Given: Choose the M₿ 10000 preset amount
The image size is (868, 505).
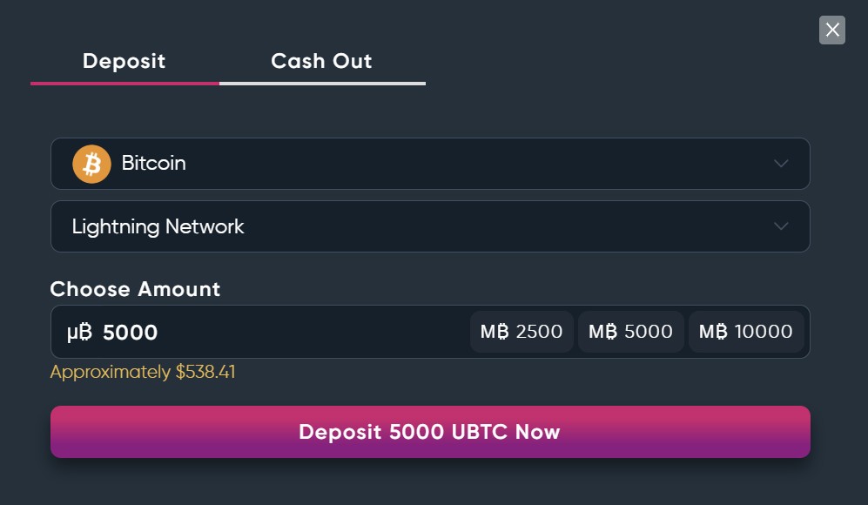Looking at the screenshot, I should coord(745,332).
